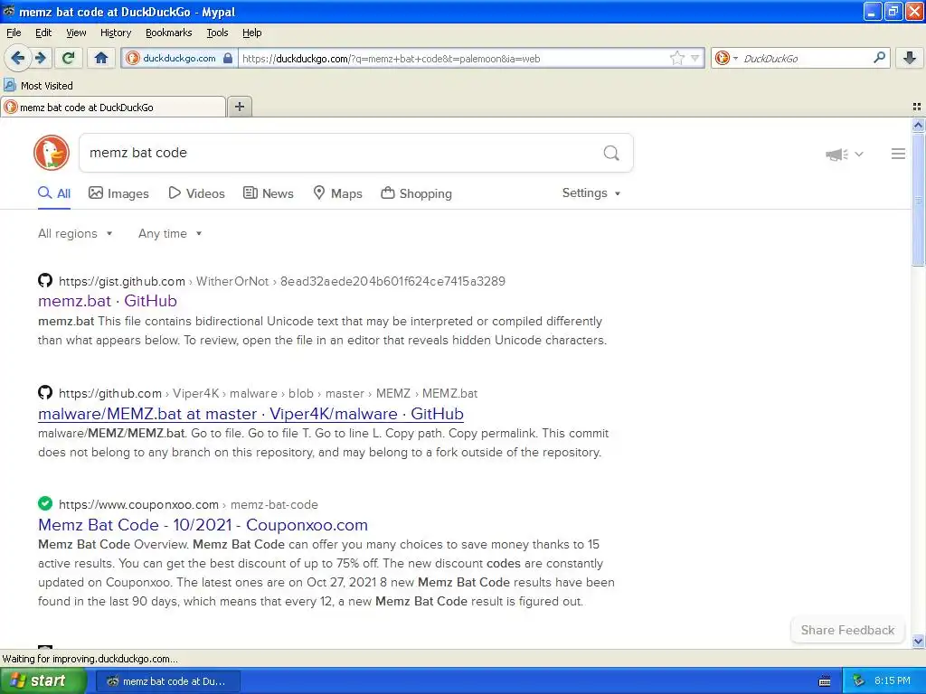Switch to News results

coord(268,193)
